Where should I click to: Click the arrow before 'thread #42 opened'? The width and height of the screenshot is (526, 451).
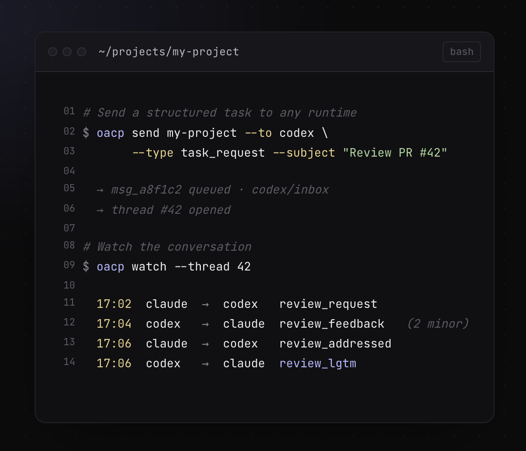pos(100,211)
